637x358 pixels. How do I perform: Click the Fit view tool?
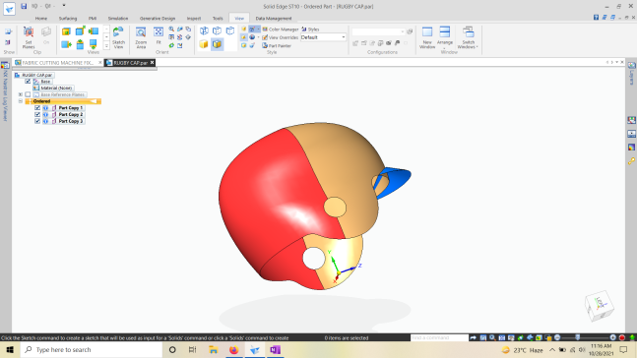pos(159,35)
